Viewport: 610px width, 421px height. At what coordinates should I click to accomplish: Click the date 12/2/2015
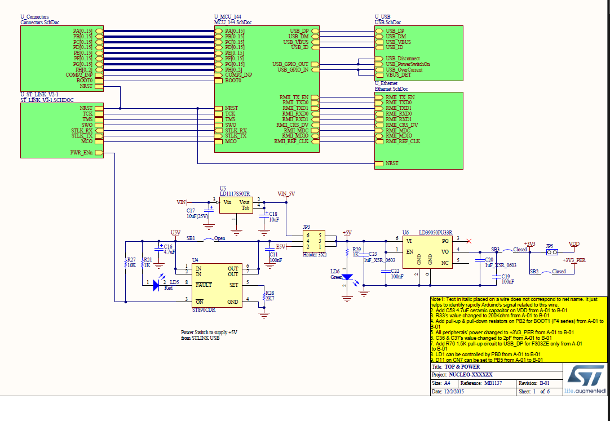pos(454,392)
